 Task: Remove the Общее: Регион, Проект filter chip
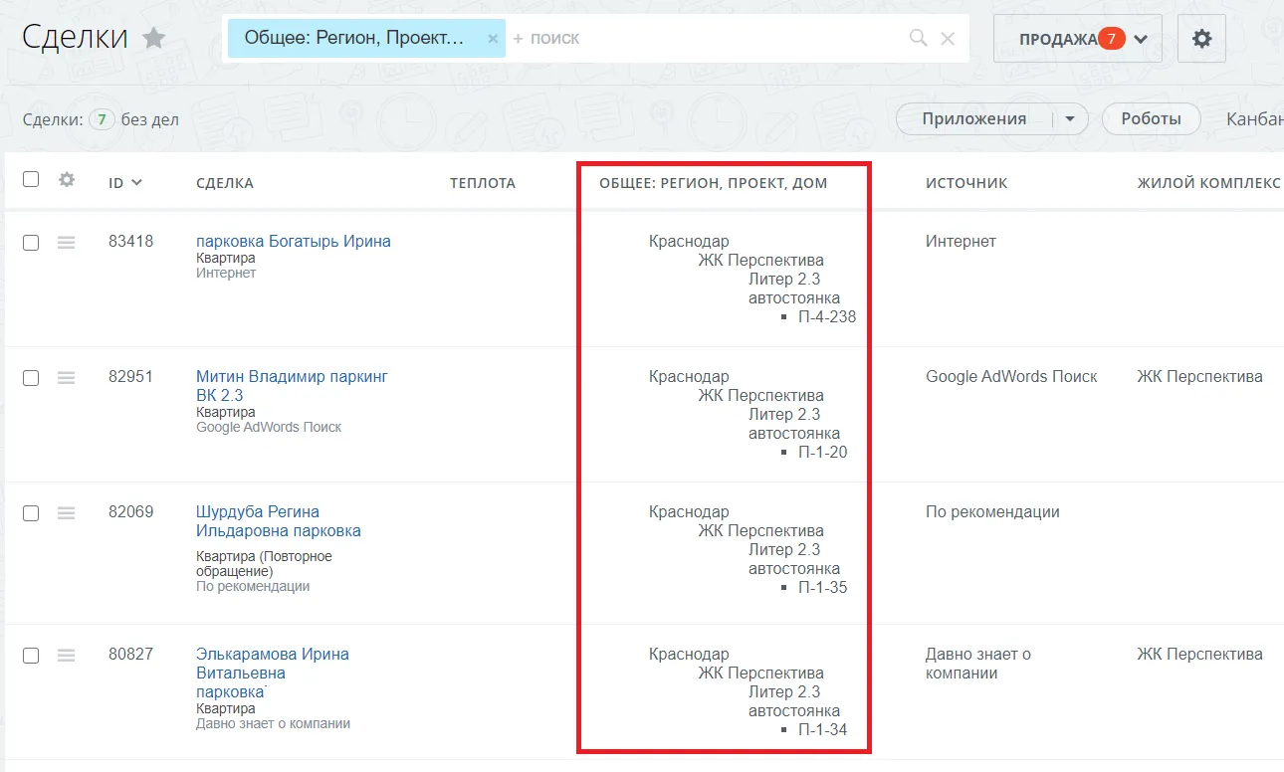(x=492, y=39)
